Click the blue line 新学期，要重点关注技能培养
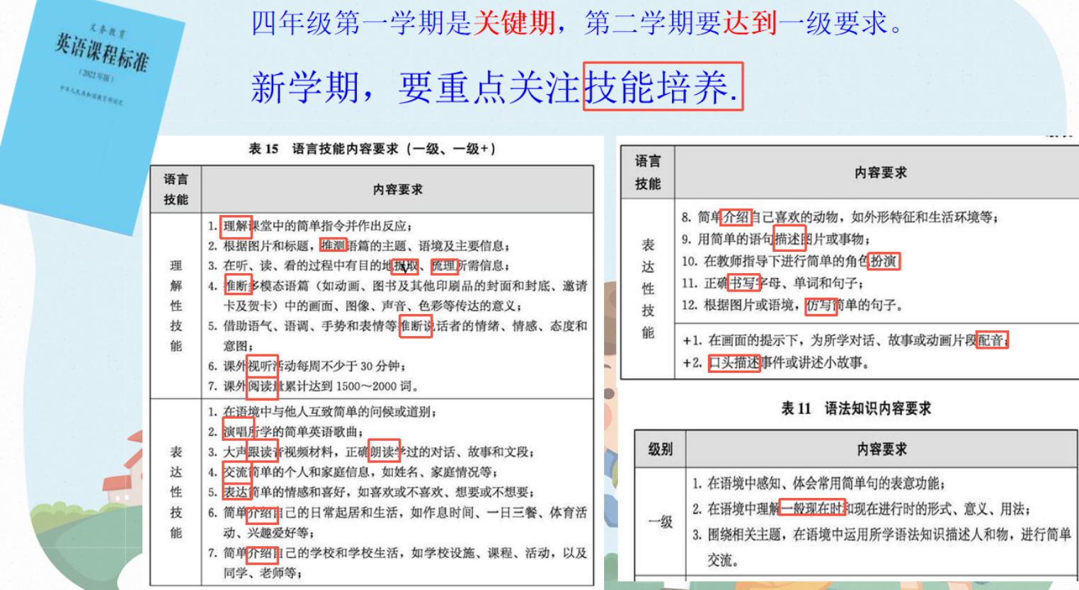Screen dimensions: 1079x590 [x=496, y=87]
